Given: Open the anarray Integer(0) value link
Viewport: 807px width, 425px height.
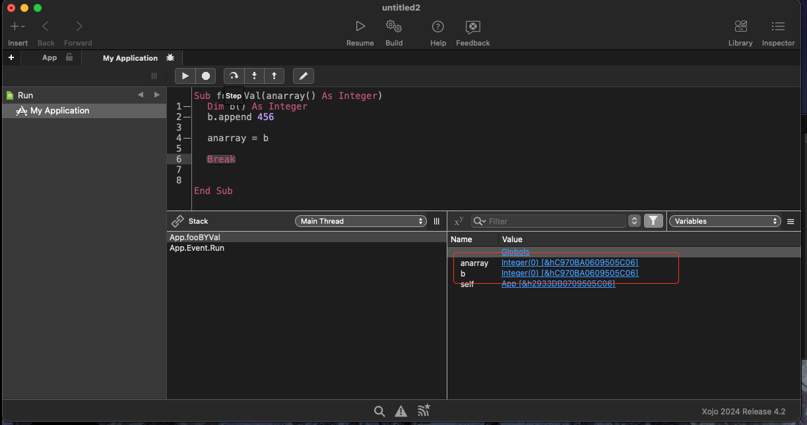Looking at the screenshot, I should (569, 263).
